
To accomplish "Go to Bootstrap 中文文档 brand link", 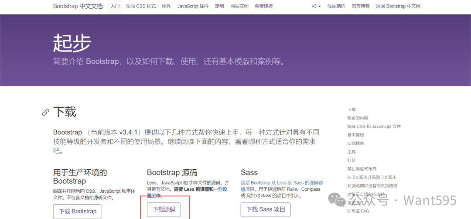I will click(x=78, y=6).
